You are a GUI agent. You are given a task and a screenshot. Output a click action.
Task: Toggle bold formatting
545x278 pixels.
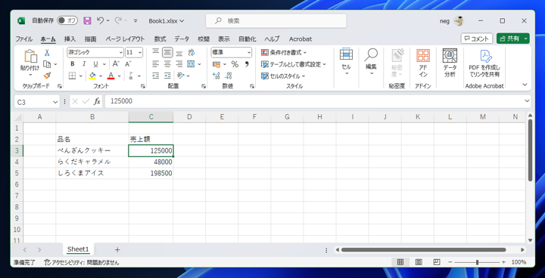click(73, 64)
